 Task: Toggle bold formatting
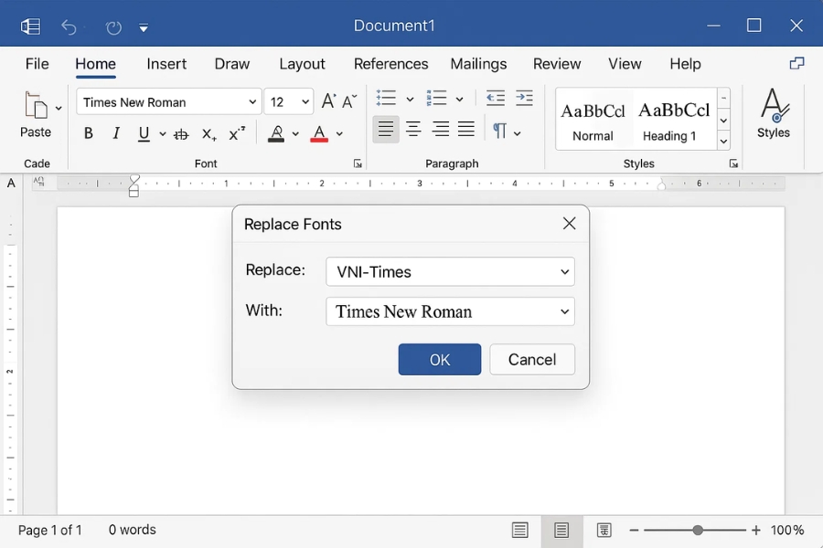tap(88, 133)
